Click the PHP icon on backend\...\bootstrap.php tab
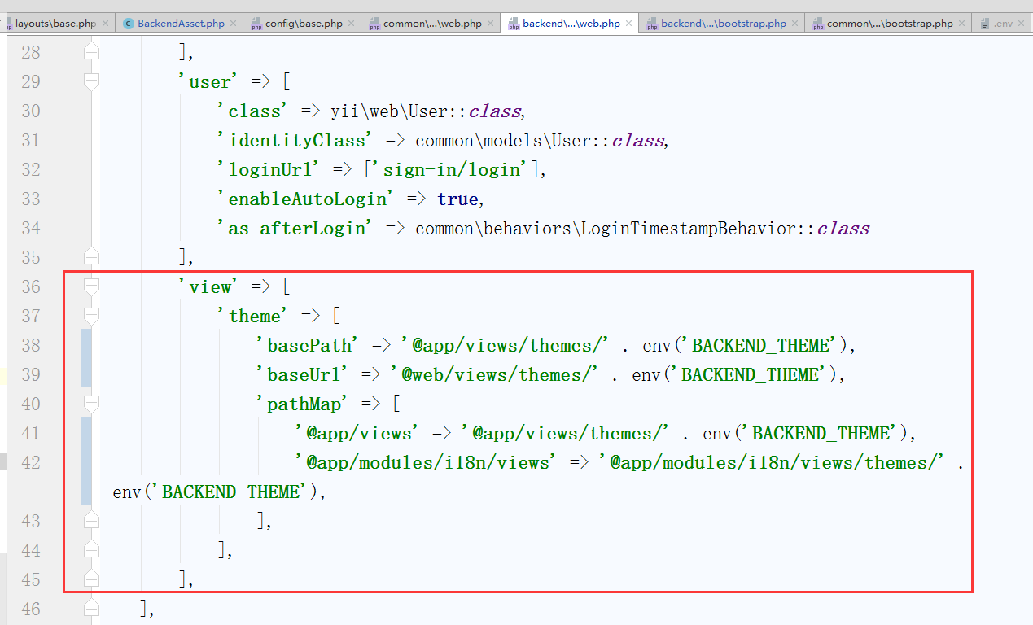Image resolution: width=1033 pixels, height=625 pixels. coord(652,24)
